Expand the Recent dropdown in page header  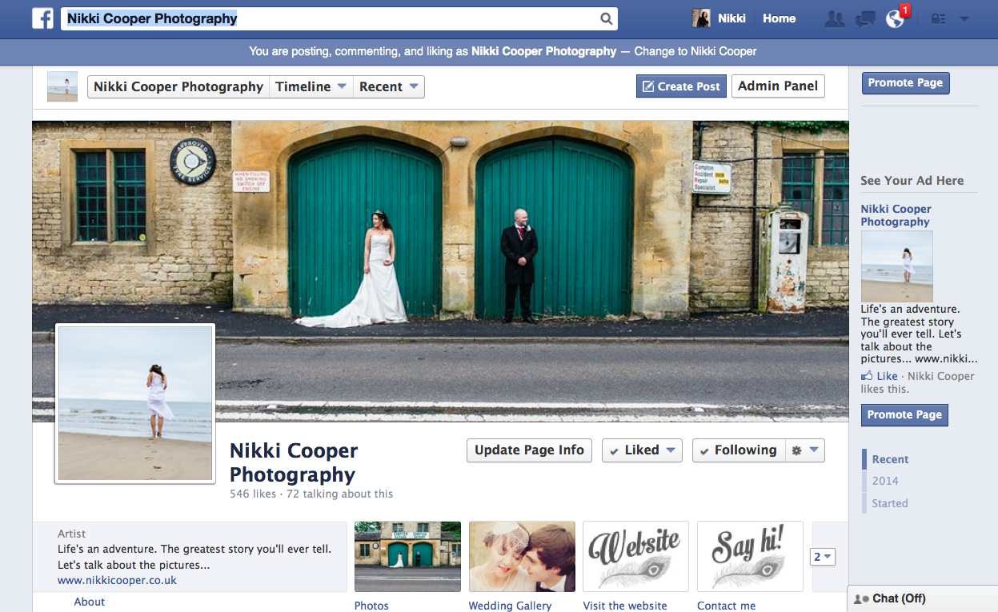[x=389, y=86]
